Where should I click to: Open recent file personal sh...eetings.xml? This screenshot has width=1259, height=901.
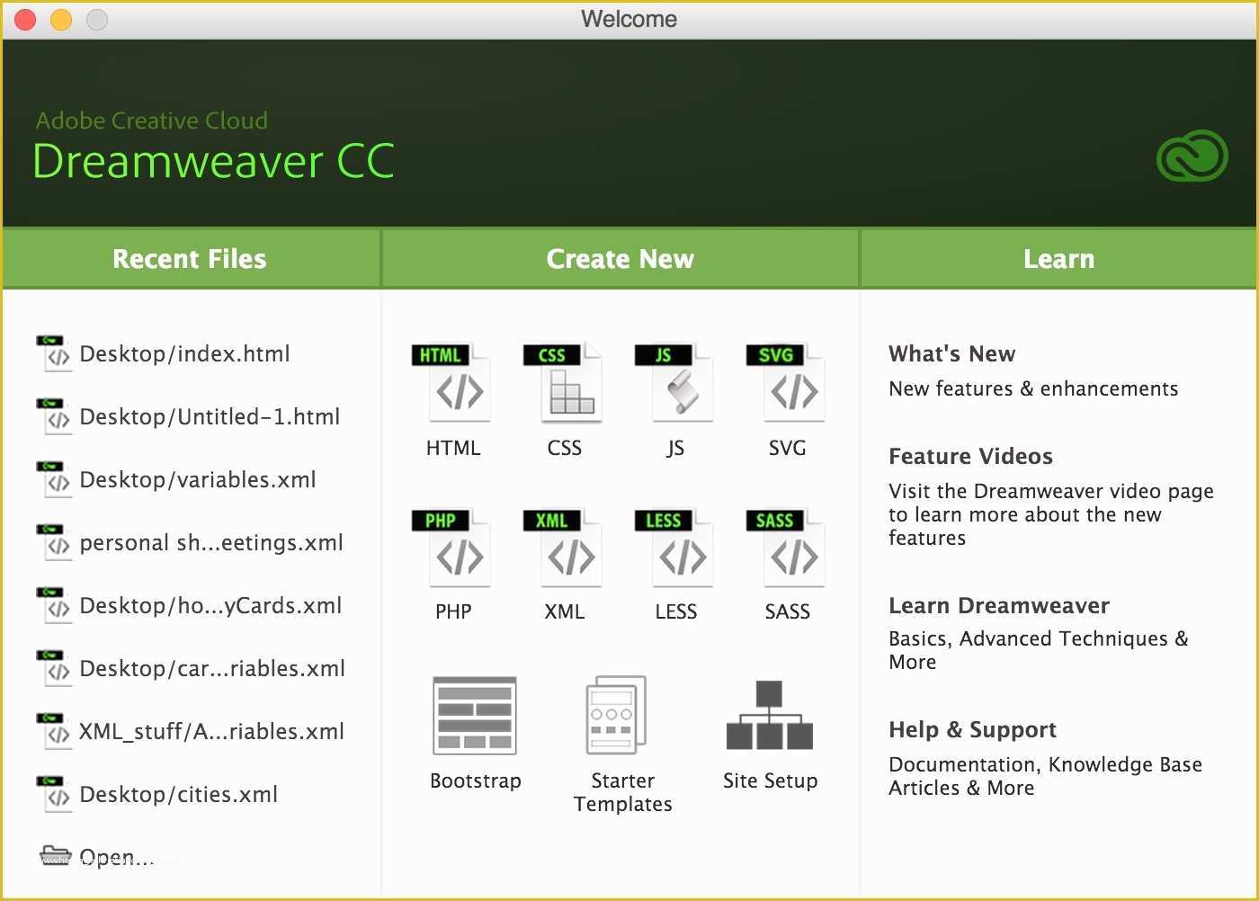tap(211, 543)
